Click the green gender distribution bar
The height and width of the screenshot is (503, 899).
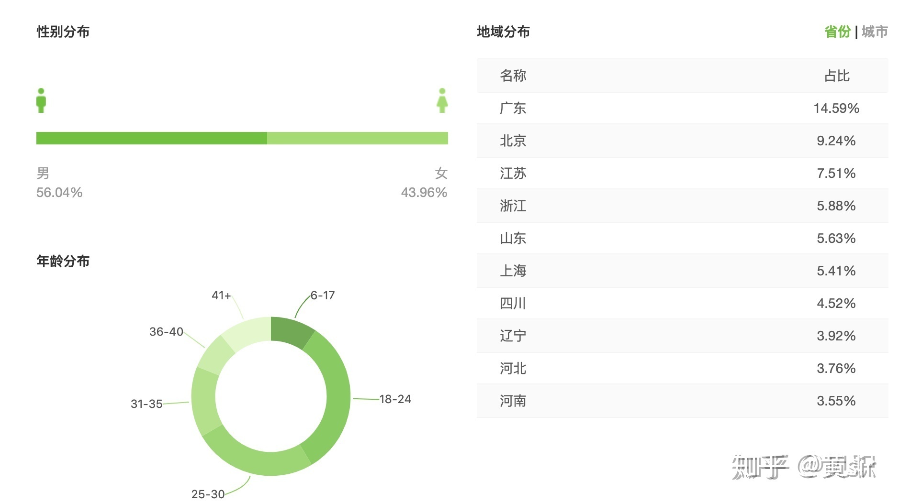[x=242, y=138]
